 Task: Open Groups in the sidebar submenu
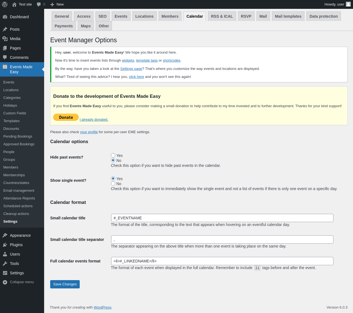point(9,160)
